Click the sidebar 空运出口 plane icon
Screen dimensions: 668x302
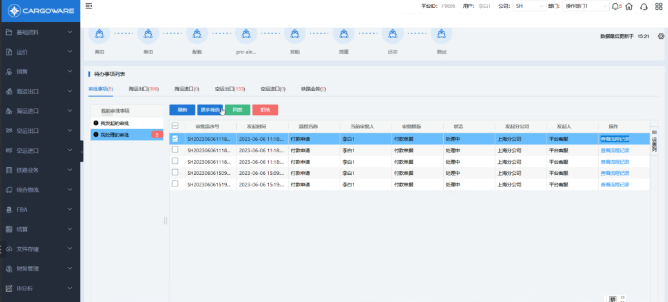(x=8, y=130)
